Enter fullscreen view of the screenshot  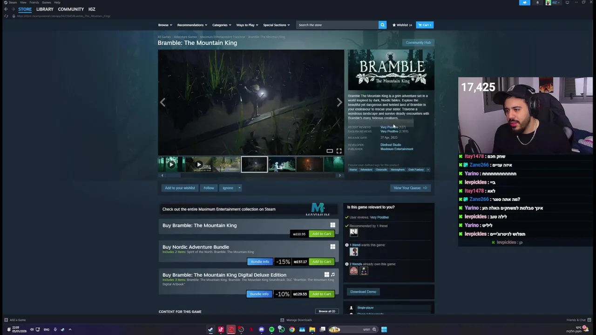coord(339,151)
